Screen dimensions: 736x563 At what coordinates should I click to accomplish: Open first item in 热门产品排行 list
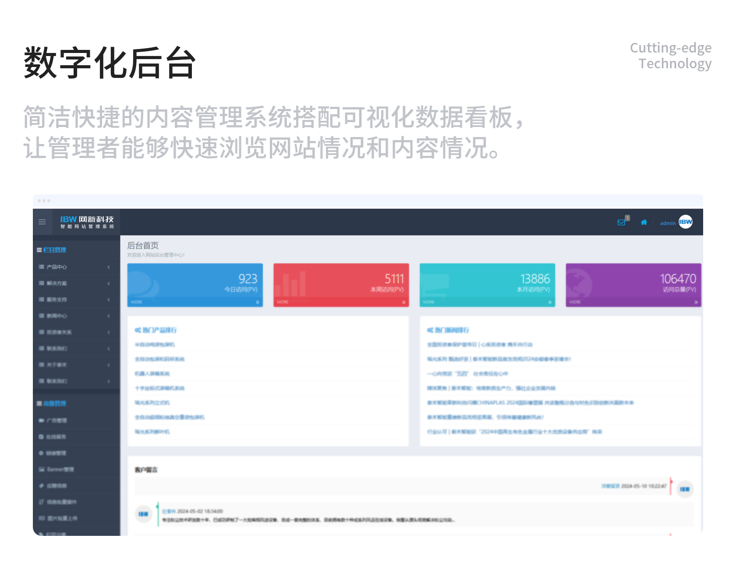click(x=155, y=345)
